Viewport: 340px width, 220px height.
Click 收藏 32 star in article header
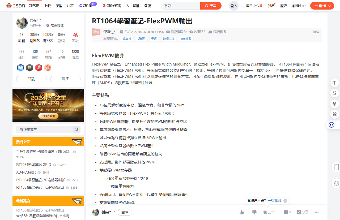click(197, 32)
